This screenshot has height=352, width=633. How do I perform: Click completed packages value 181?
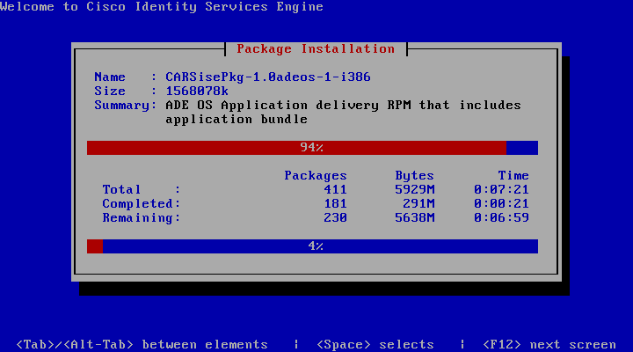335,203
